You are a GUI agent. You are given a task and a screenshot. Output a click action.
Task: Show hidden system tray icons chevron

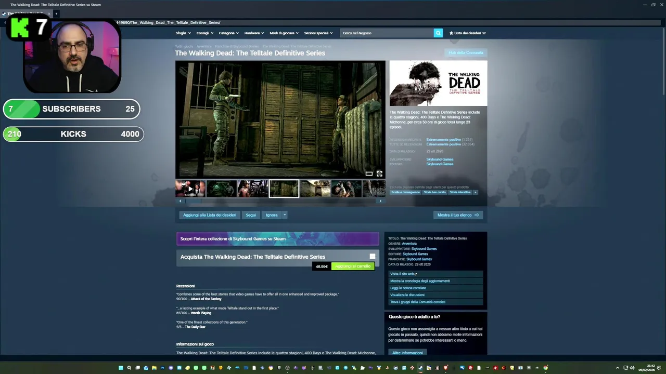618,368
